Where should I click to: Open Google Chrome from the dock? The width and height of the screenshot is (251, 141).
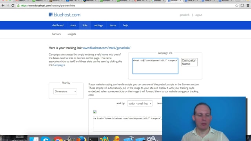58,139
